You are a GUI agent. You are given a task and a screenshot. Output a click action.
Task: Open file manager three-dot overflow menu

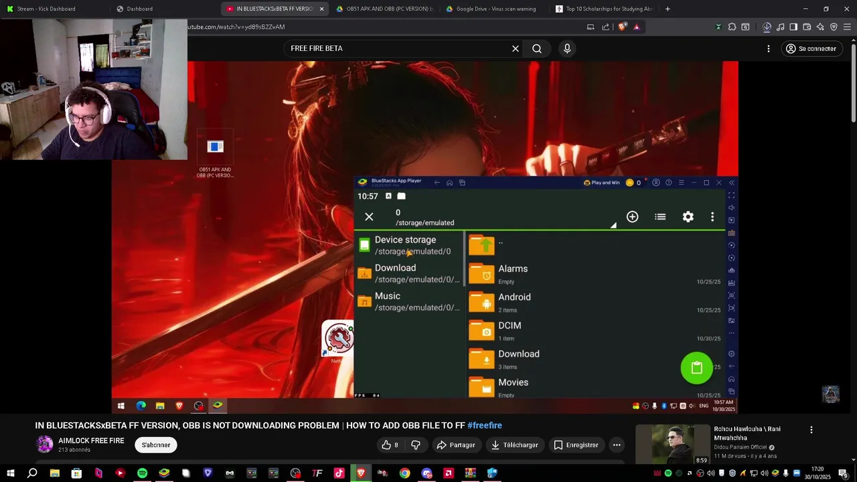(x=712, y=217)
